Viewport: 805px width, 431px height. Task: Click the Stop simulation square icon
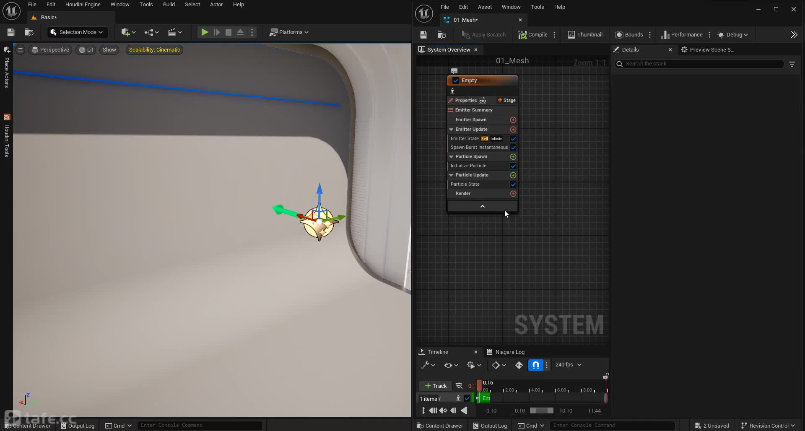tap(229, 32)
